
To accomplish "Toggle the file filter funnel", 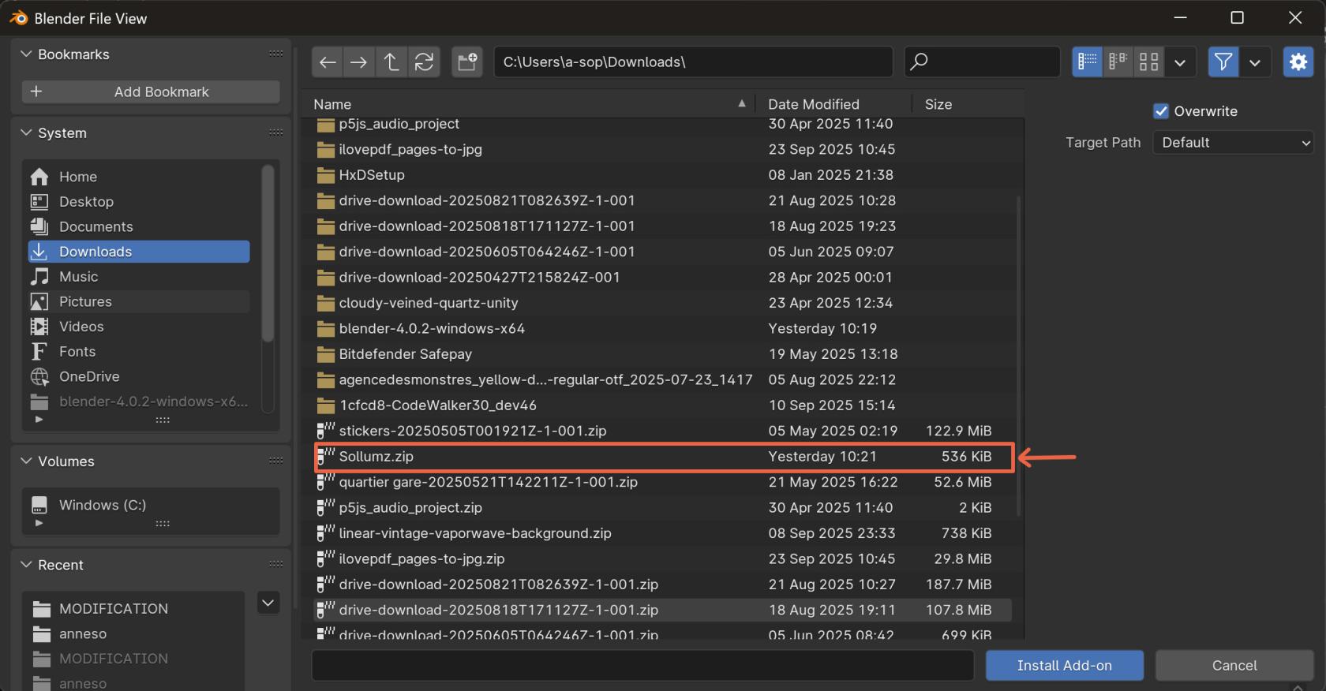I will [1223, 62].
